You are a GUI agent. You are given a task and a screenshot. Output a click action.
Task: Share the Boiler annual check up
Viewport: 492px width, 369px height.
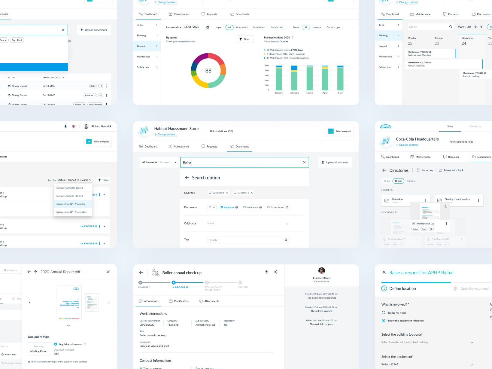tap(276, 272)
